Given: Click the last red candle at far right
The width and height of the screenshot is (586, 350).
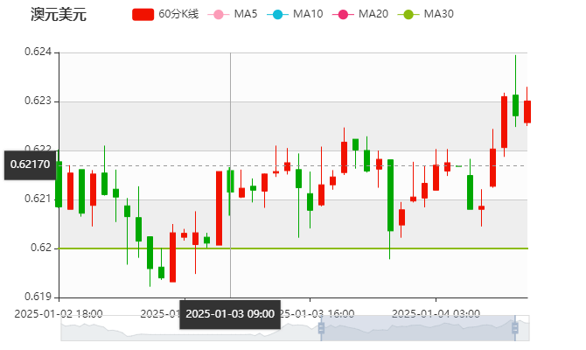Looking at the screenshot, I should click(527, 112).
